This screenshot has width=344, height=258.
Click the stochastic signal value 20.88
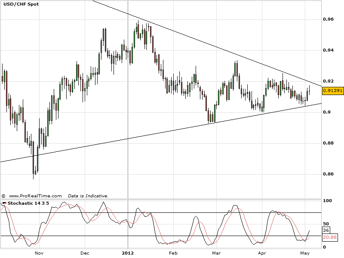pos(330,237)
